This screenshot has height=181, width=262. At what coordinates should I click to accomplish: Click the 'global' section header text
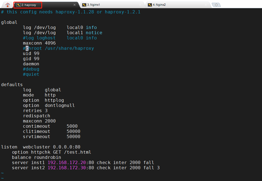[x=9, y=22]
